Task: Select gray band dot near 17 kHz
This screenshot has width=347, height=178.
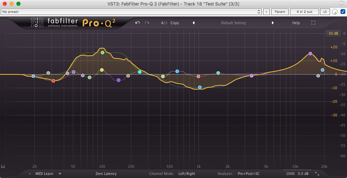Action: (x=318, y=76)
